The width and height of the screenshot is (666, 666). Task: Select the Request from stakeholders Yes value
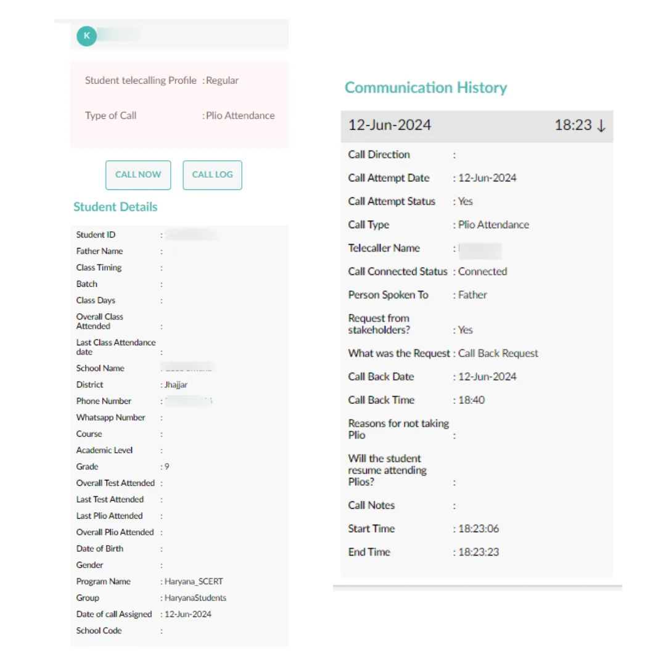[465, 330]
